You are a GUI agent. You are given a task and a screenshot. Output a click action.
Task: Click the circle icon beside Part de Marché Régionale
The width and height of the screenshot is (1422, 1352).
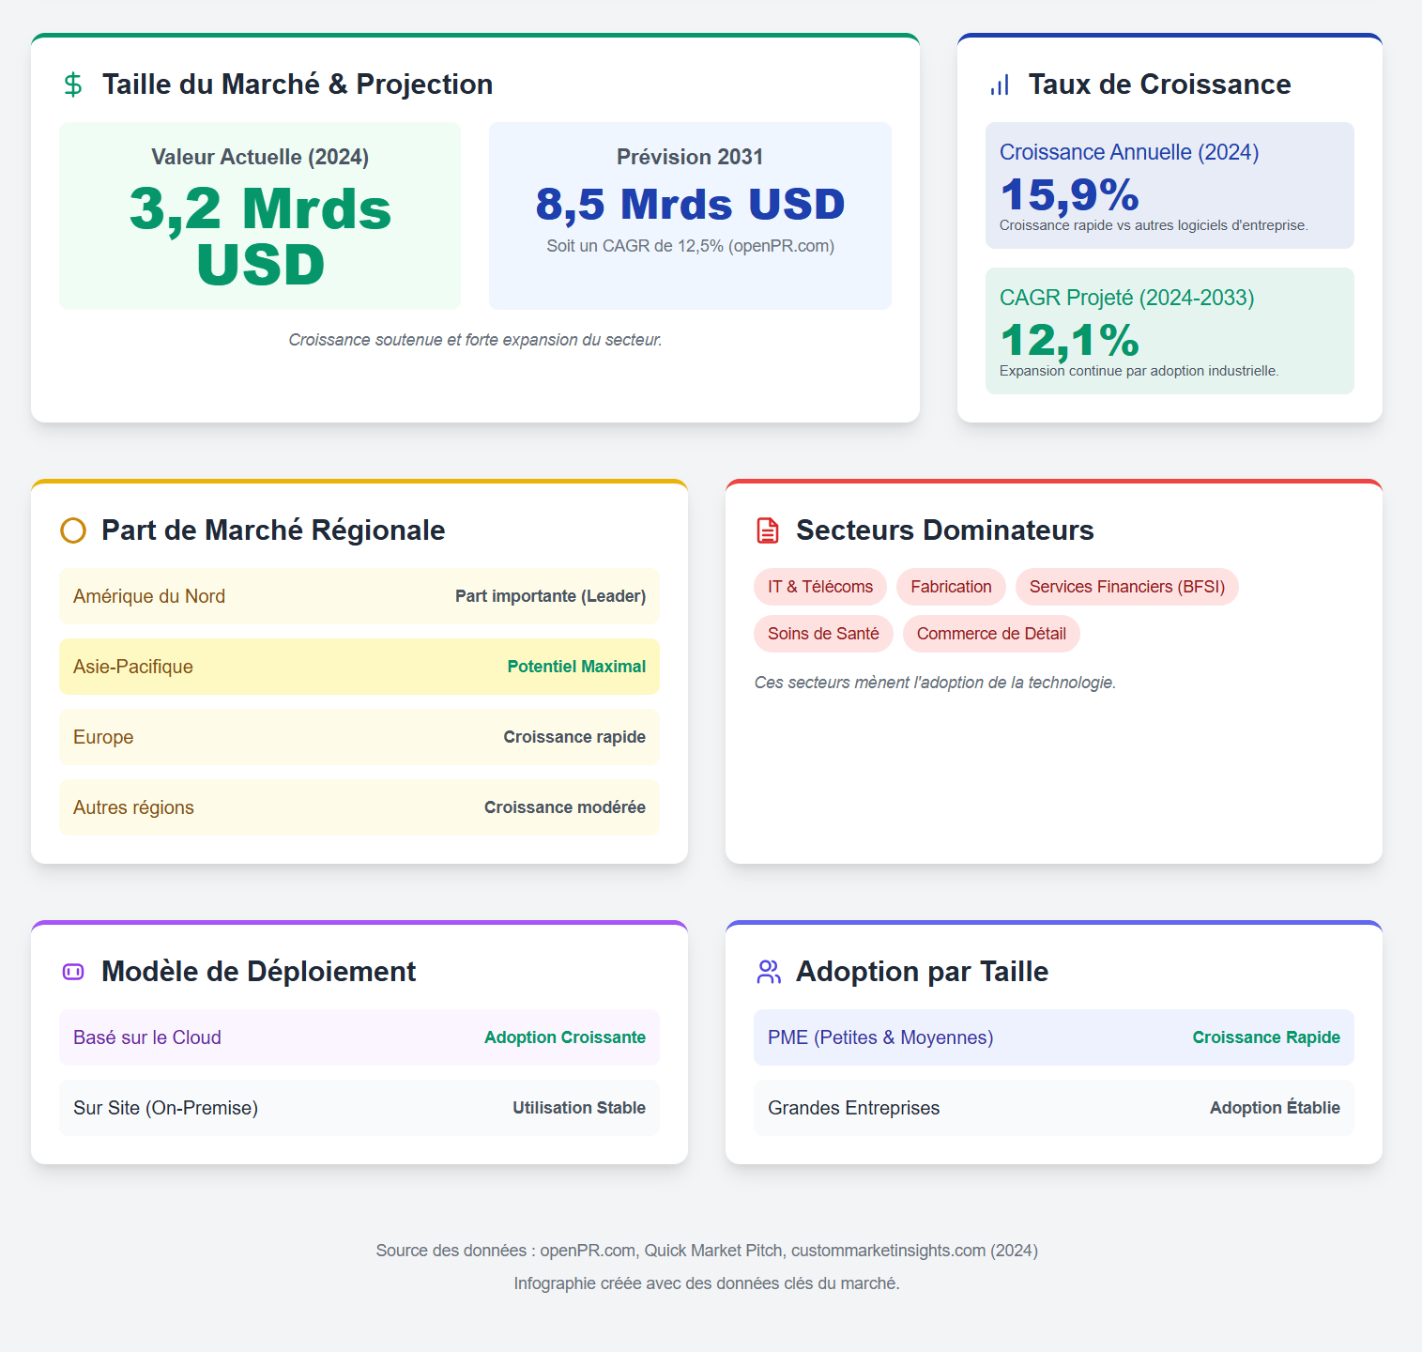(73, 530)
